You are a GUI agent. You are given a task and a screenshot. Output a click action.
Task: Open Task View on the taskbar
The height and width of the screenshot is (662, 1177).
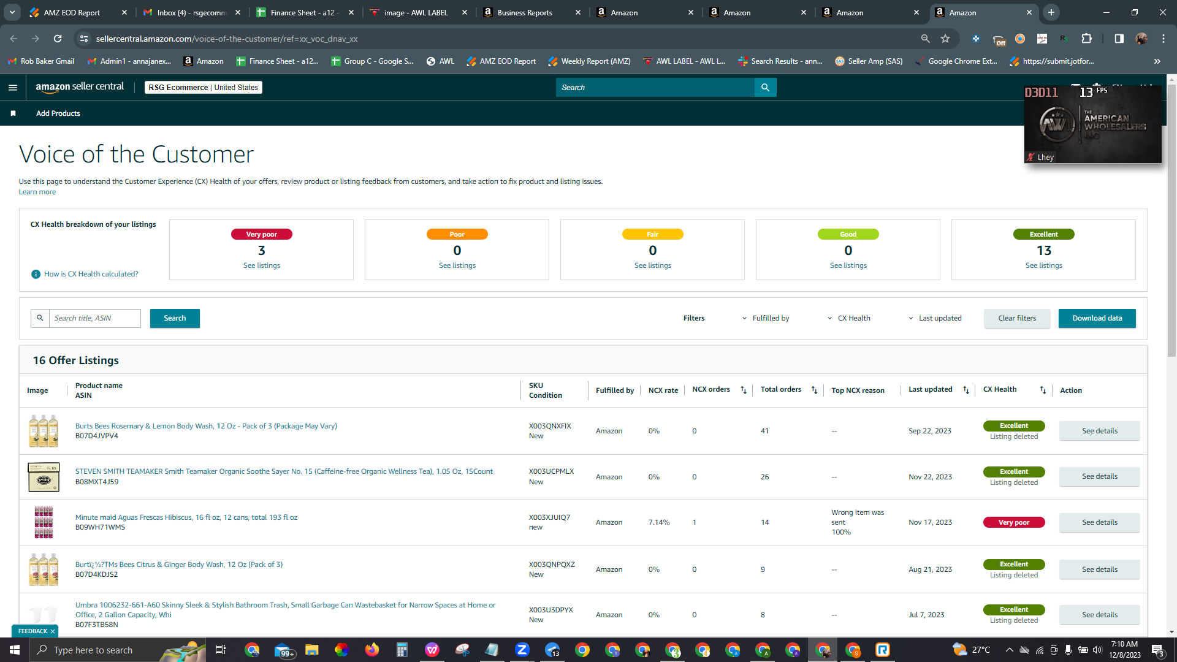(221, 650)
